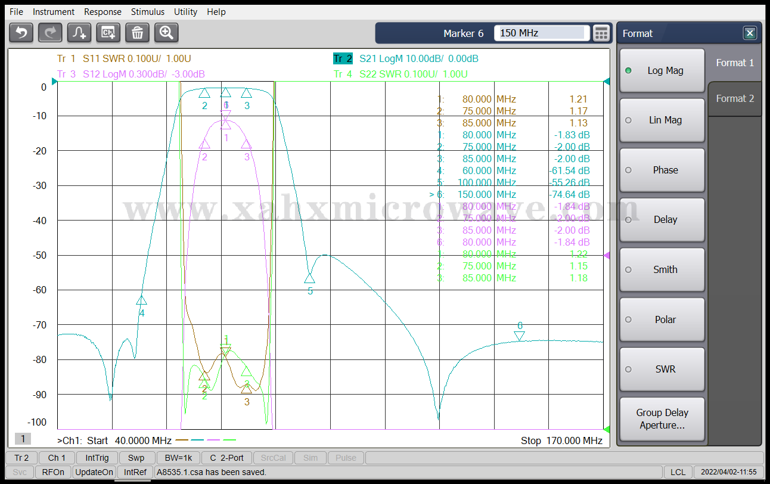Click the magnifier zoom icon
This screenshot has width=770, height=484.
point(166,32)
